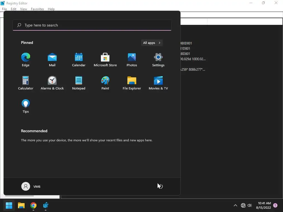Launch Movies & TV
Screen dimensions: 283x212
pos(158,83)
